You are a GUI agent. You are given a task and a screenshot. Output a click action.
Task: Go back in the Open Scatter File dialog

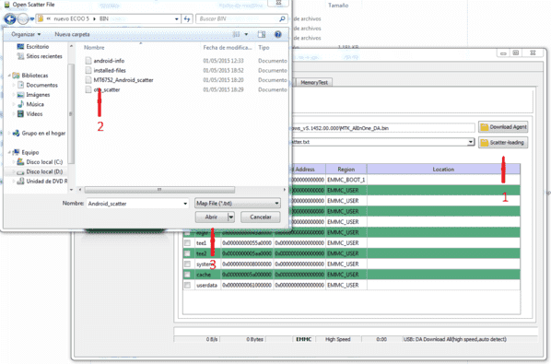coord(10,19)
